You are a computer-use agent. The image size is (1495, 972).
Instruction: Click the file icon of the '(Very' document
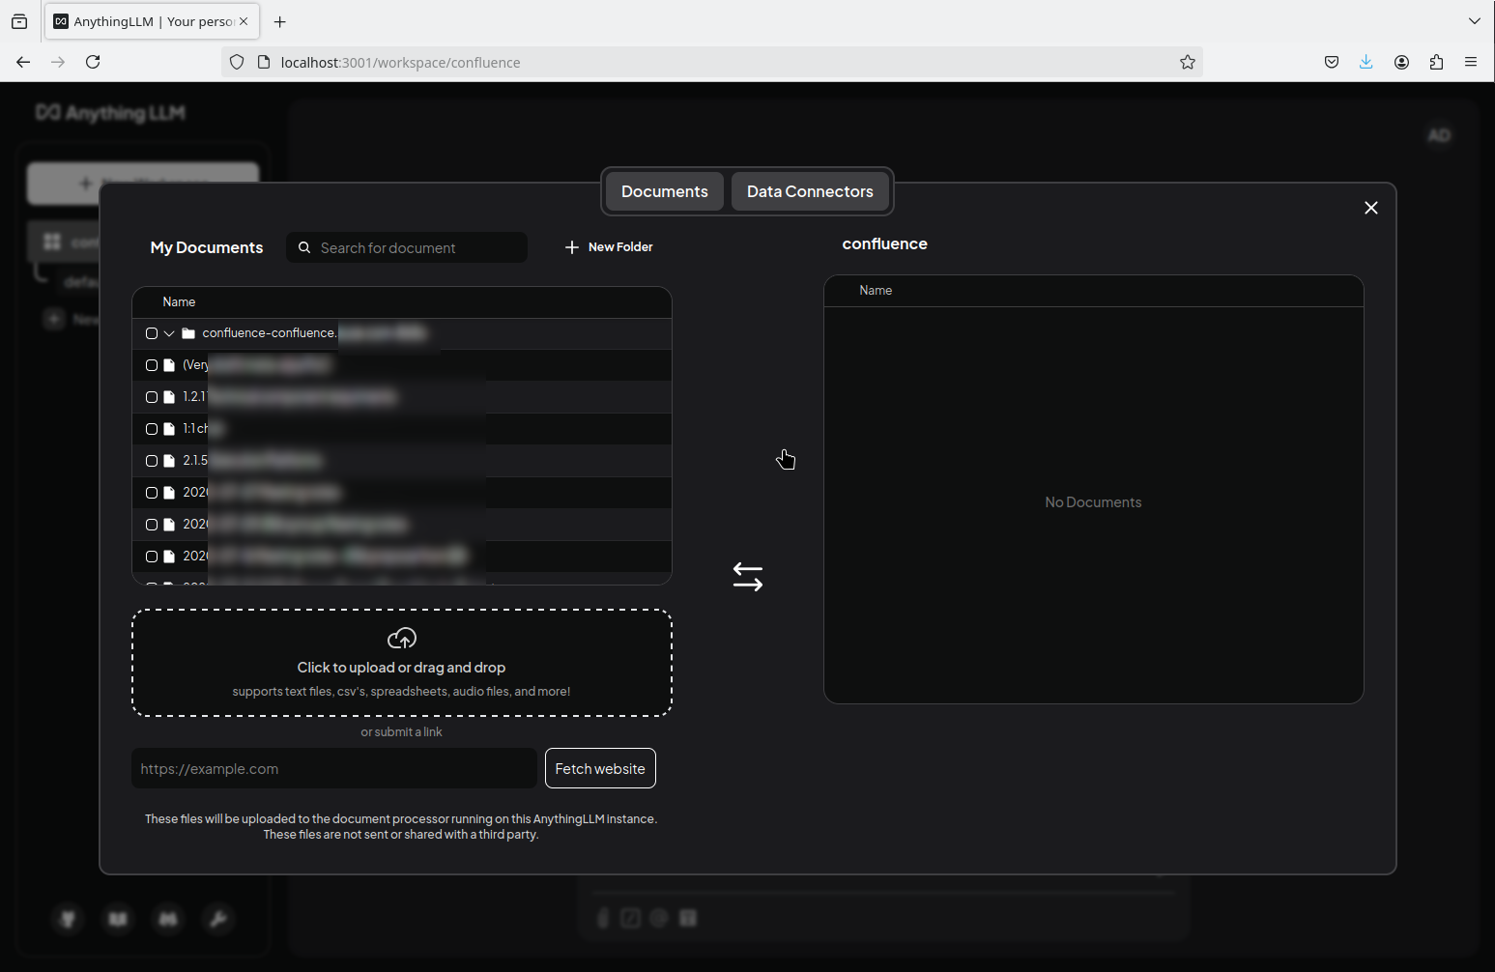tap(169, 365)
